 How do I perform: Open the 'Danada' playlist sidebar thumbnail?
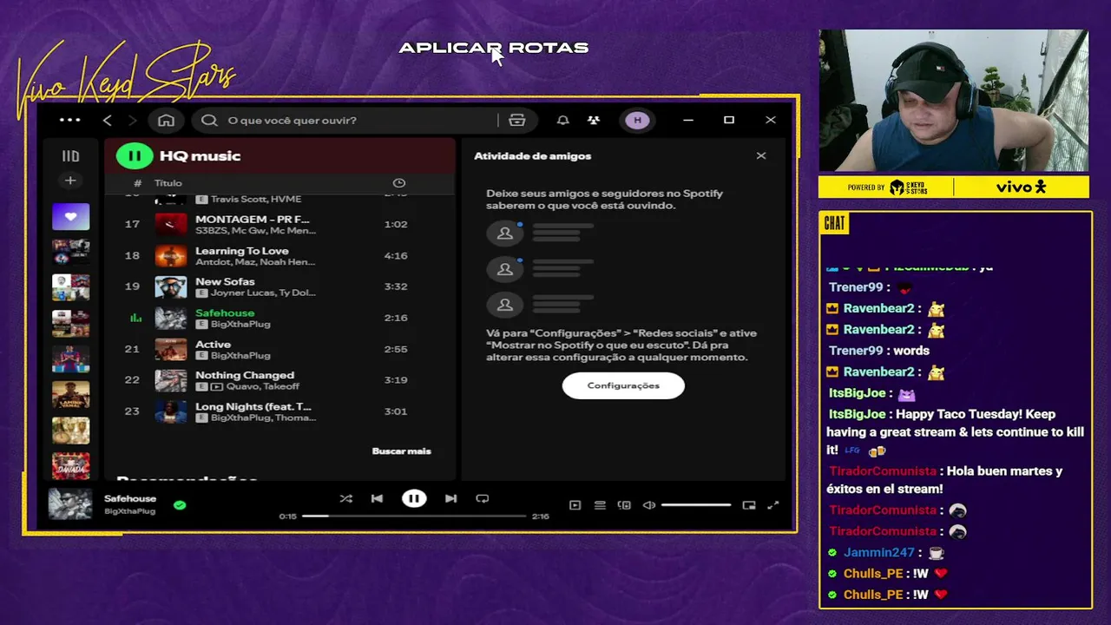coord(70,467)
